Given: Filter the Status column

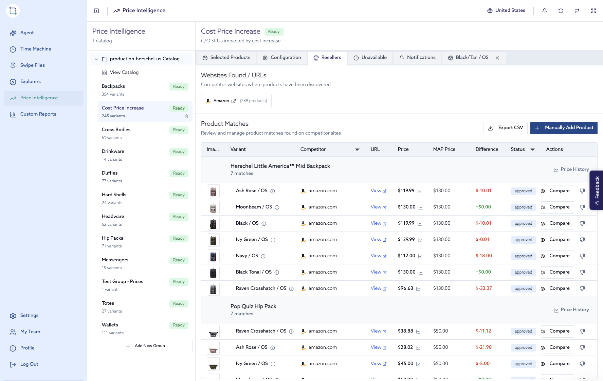Looking at the screenshot, I should click(533, 149).
